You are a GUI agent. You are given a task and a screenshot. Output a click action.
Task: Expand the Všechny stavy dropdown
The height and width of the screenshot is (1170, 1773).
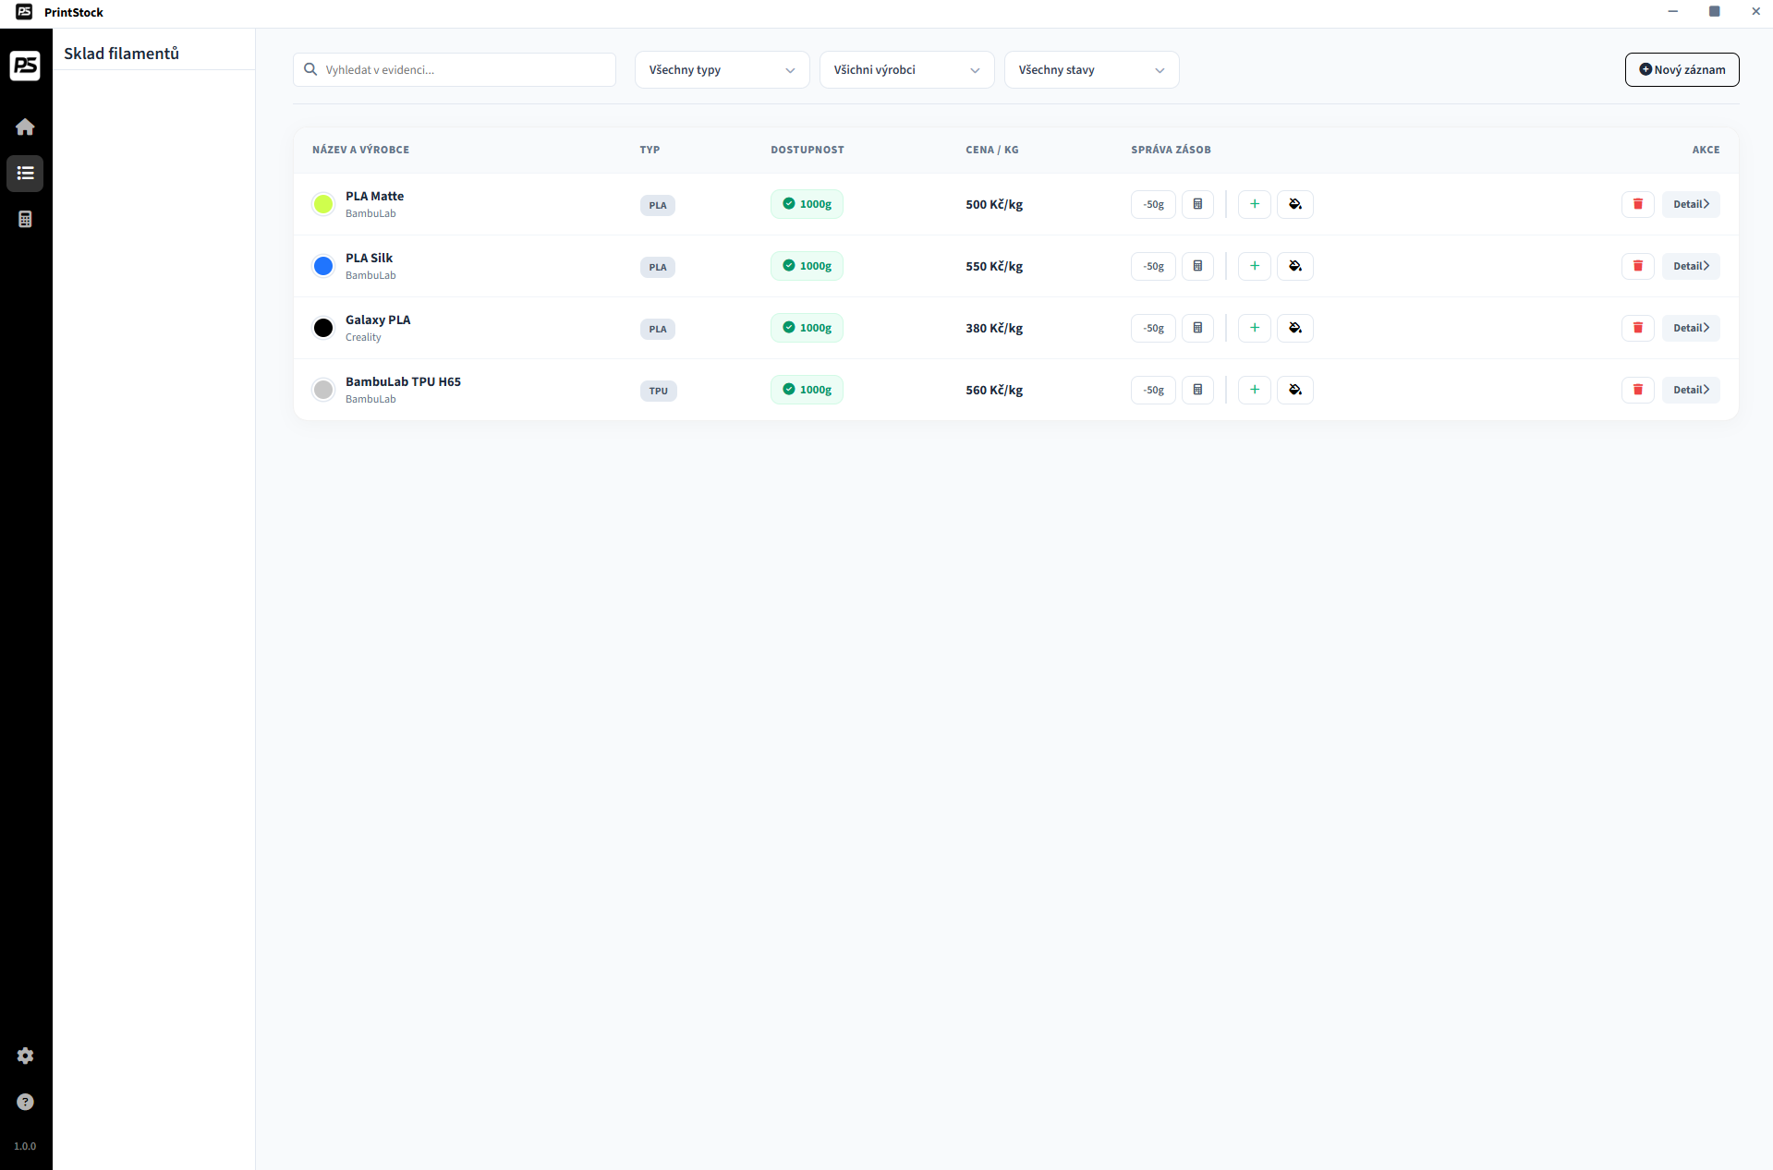[1091, 70]
